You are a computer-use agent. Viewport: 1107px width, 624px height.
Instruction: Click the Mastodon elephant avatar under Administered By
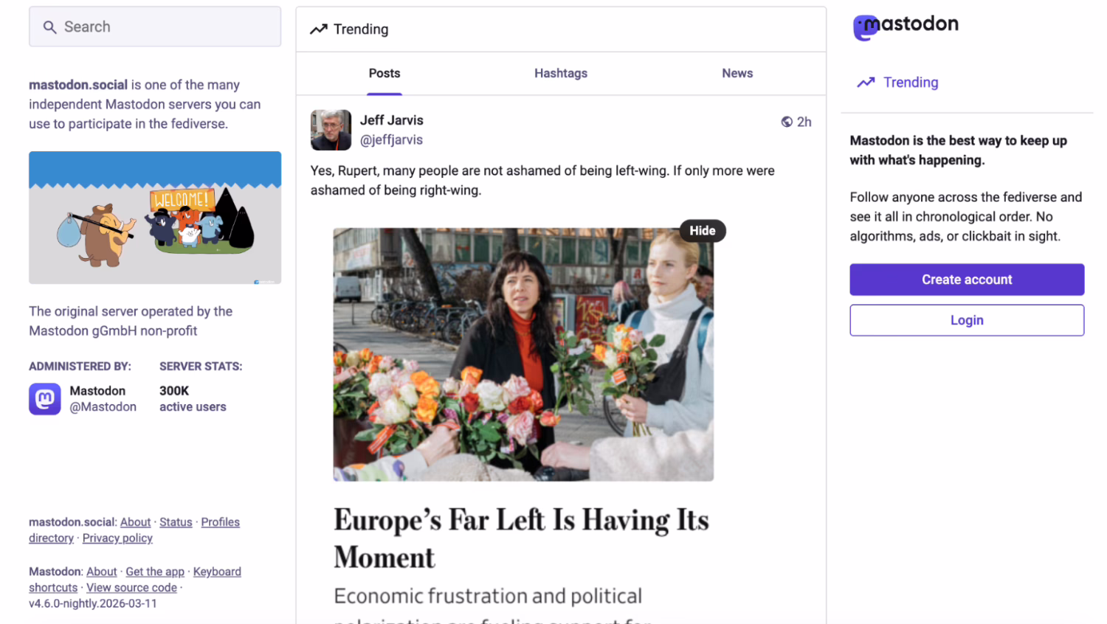click(x=44, y=399)
